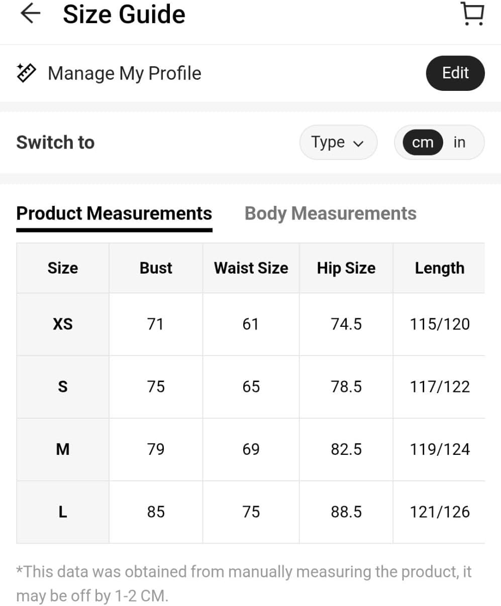Viewport: 501px width, 606px height.
Task: Tap the back arrow icon
Action: click(30, 14)
